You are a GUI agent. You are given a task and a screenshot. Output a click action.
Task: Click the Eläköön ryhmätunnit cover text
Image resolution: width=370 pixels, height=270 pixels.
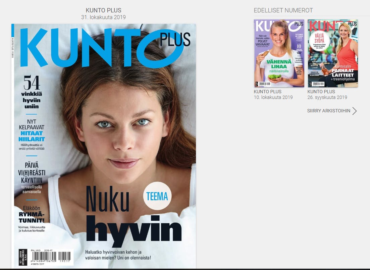coord(32,214)
